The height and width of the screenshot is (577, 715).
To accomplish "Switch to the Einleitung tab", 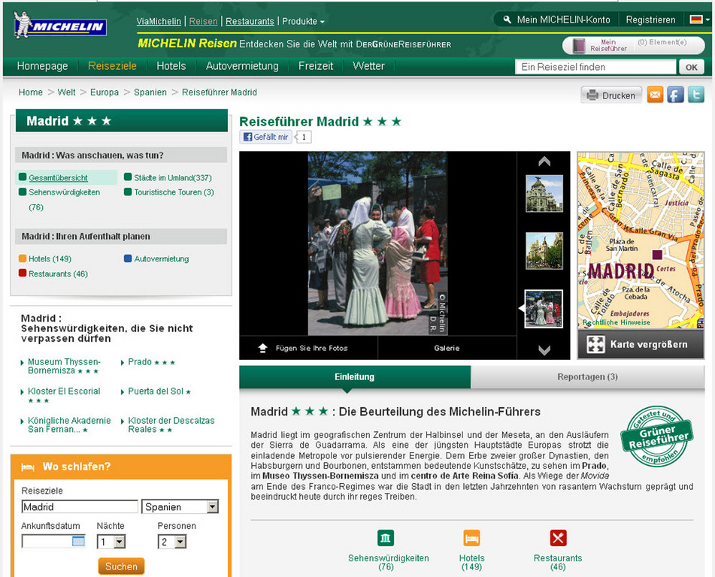I will click(x=355, y=377).
